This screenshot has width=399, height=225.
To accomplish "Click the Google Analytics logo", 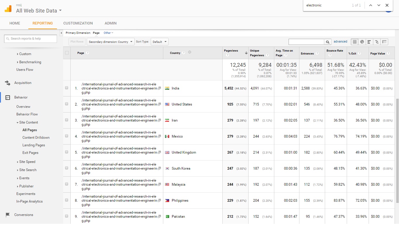I will coord(8,9).
